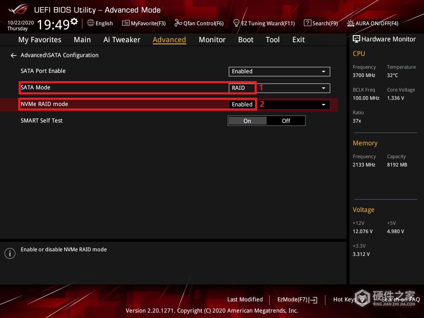Select the Advanced tab
Image resolution: width=424 pixels, height=318 pixels.
click(169, 40)
